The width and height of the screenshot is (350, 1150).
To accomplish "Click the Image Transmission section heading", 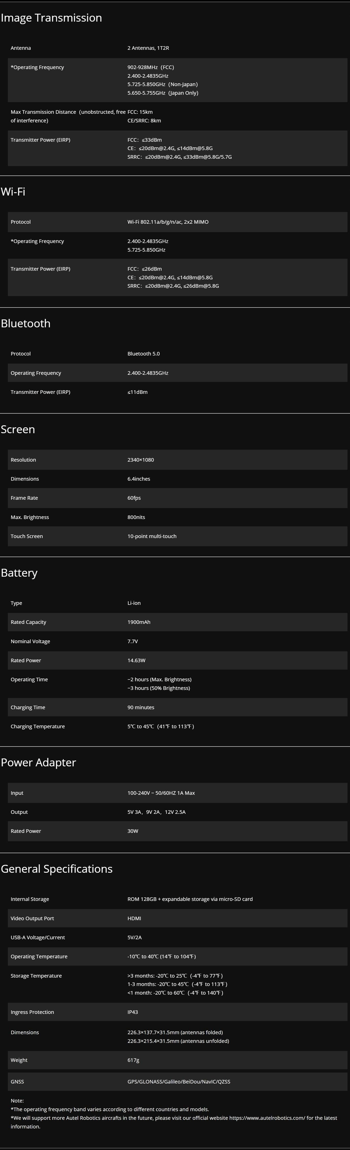I will 51,18.
